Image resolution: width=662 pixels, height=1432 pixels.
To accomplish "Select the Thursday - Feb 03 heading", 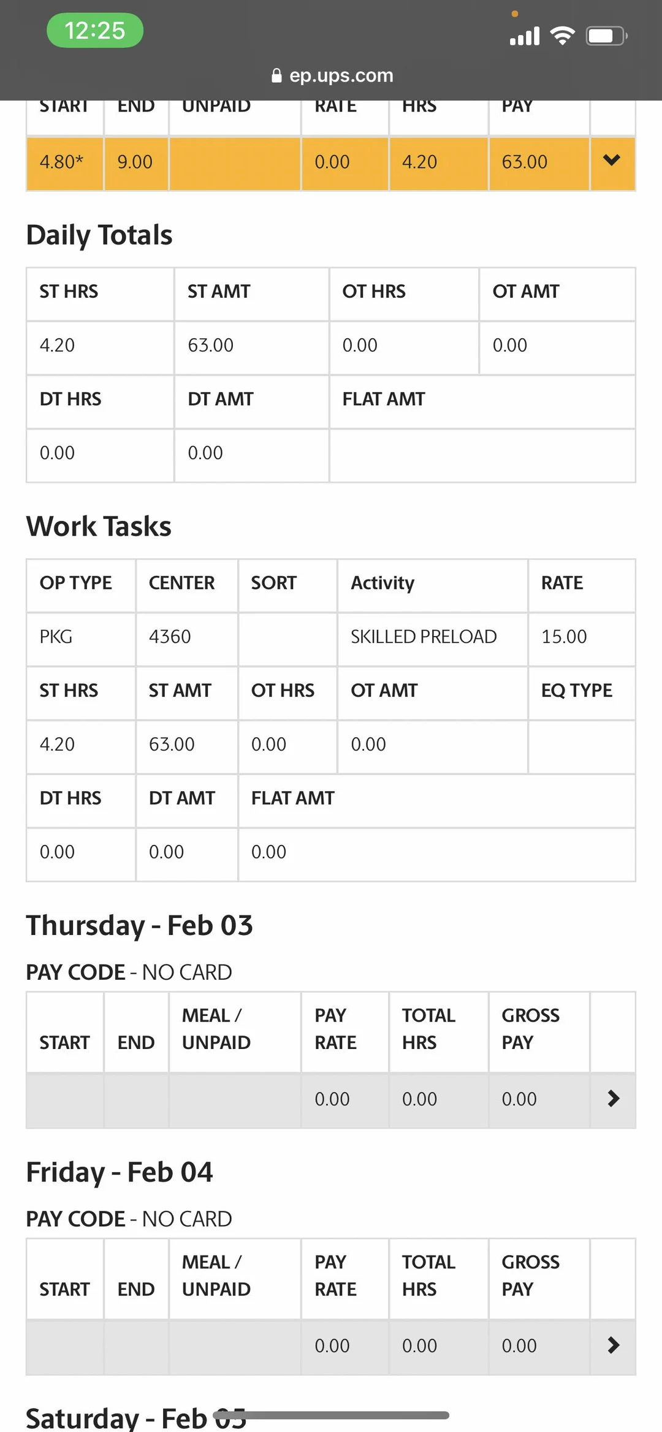I will pyautogui.click(x=140, y=925).
